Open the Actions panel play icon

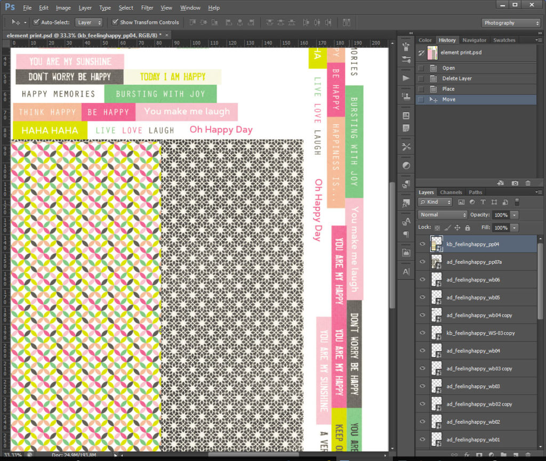[x=406, y=78]
